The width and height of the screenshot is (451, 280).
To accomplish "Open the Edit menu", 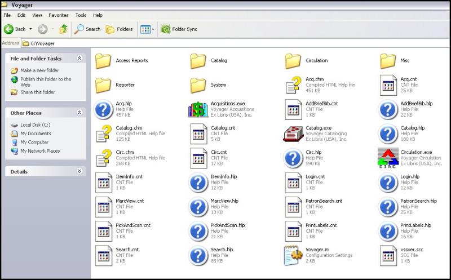I will click(x=21, y=15).
